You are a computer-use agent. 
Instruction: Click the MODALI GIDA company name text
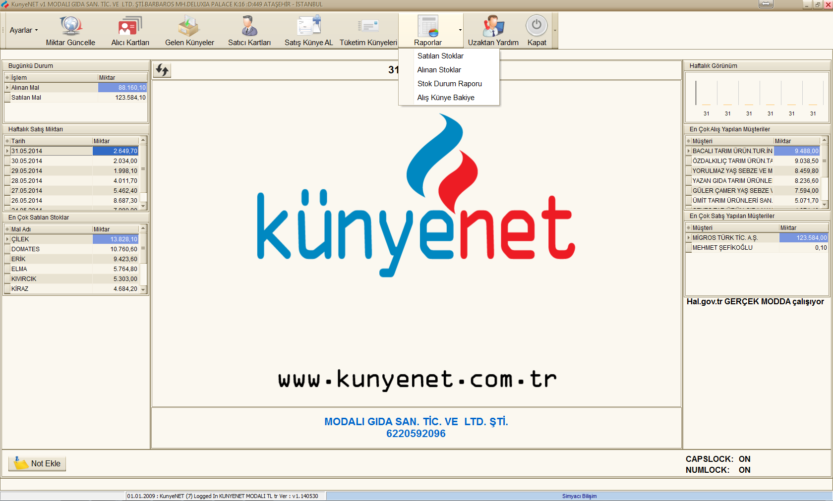(x=416, y=422)
